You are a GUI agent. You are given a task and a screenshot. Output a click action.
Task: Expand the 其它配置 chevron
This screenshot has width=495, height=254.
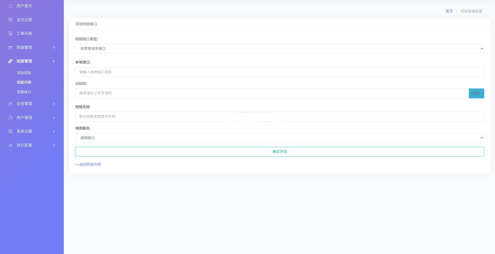pos(54,145)
